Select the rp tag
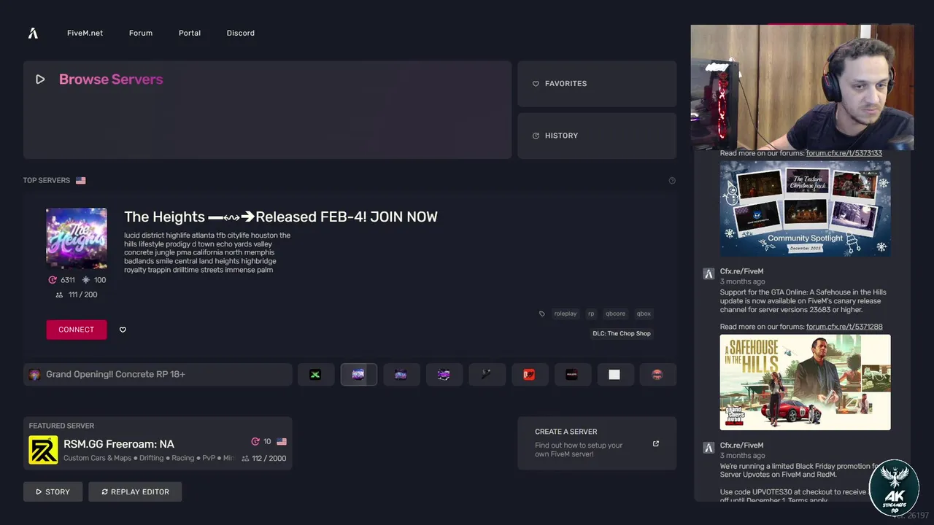Viewport: 934px width, 525px height. [x=591, y=314]
